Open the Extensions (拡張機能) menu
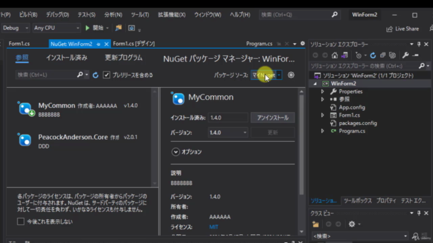This screenshot has height=243, width=433. coord(172,15)
